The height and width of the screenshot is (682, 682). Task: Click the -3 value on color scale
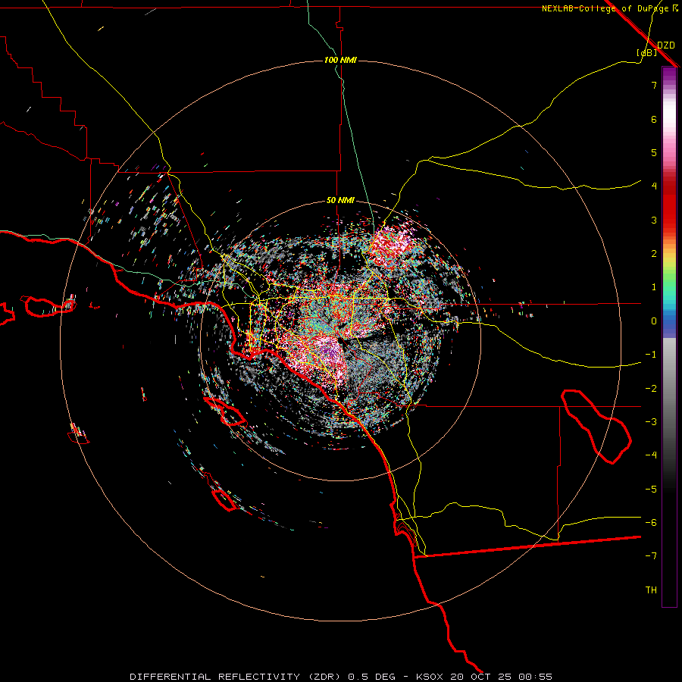(651, 422)
